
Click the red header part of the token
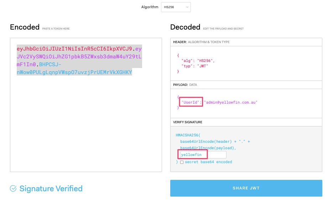74,49
